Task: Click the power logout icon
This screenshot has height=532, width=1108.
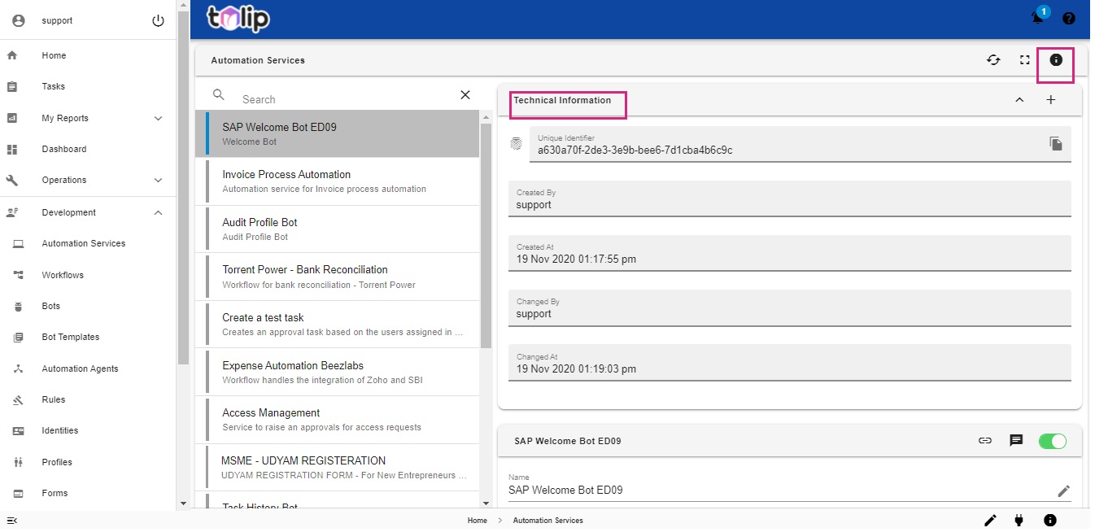Action: [x=159, y=21]
